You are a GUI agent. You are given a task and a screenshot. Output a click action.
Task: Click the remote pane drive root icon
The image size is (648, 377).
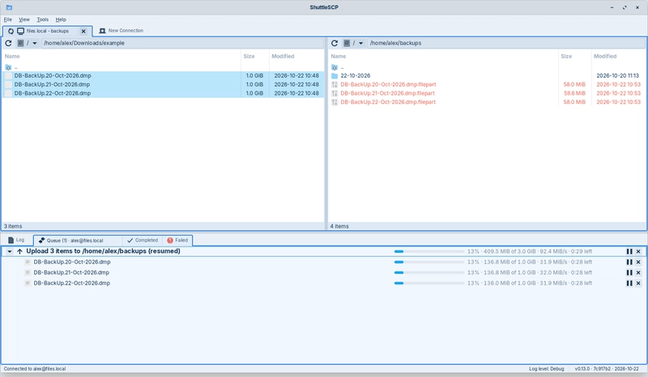pos(347,43)
